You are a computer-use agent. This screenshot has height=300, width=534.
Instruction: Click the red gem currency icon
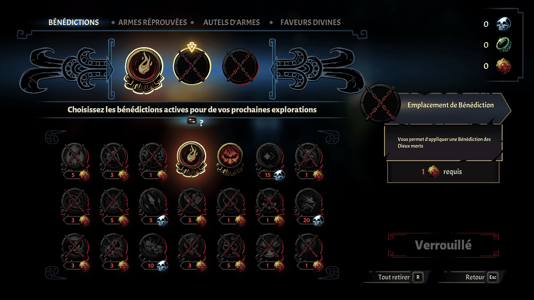[x=504, y=66]
